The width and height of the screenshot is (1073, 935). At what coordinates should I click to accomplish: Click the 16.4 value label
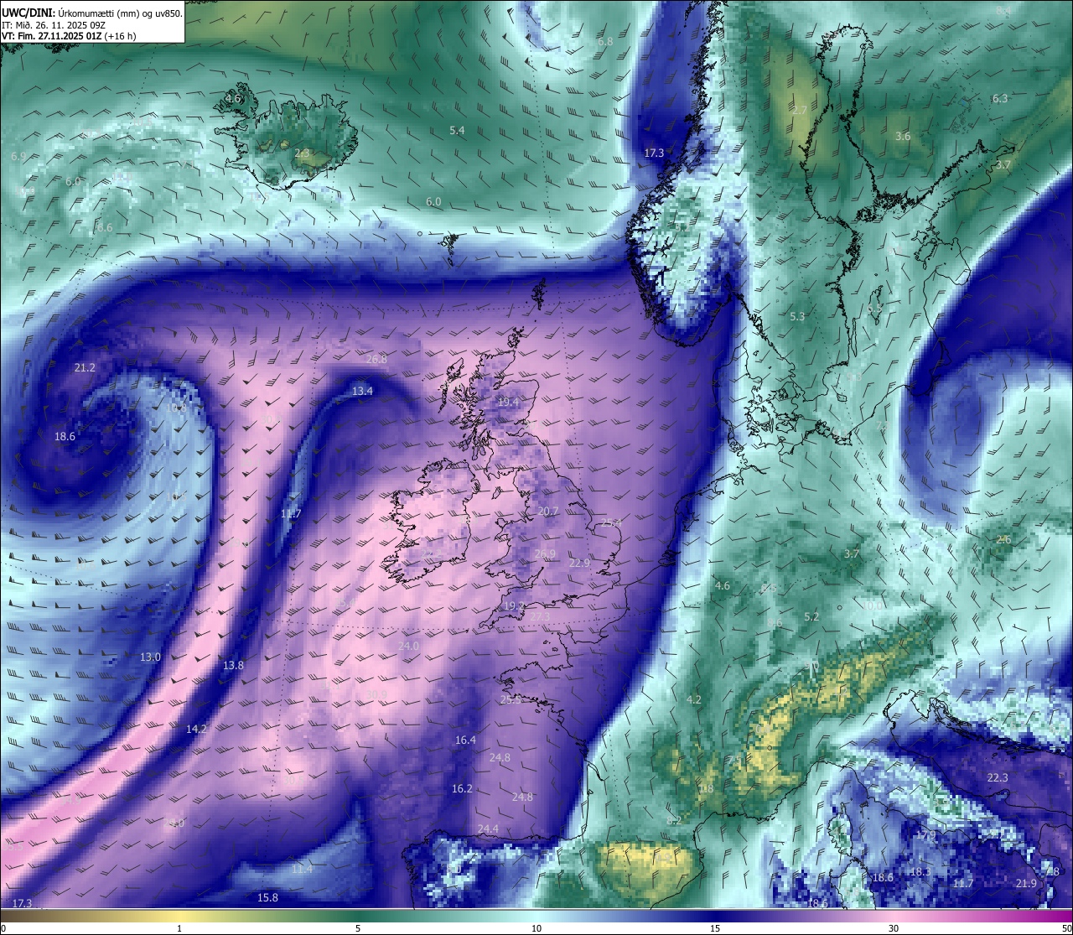pos(465,740)
